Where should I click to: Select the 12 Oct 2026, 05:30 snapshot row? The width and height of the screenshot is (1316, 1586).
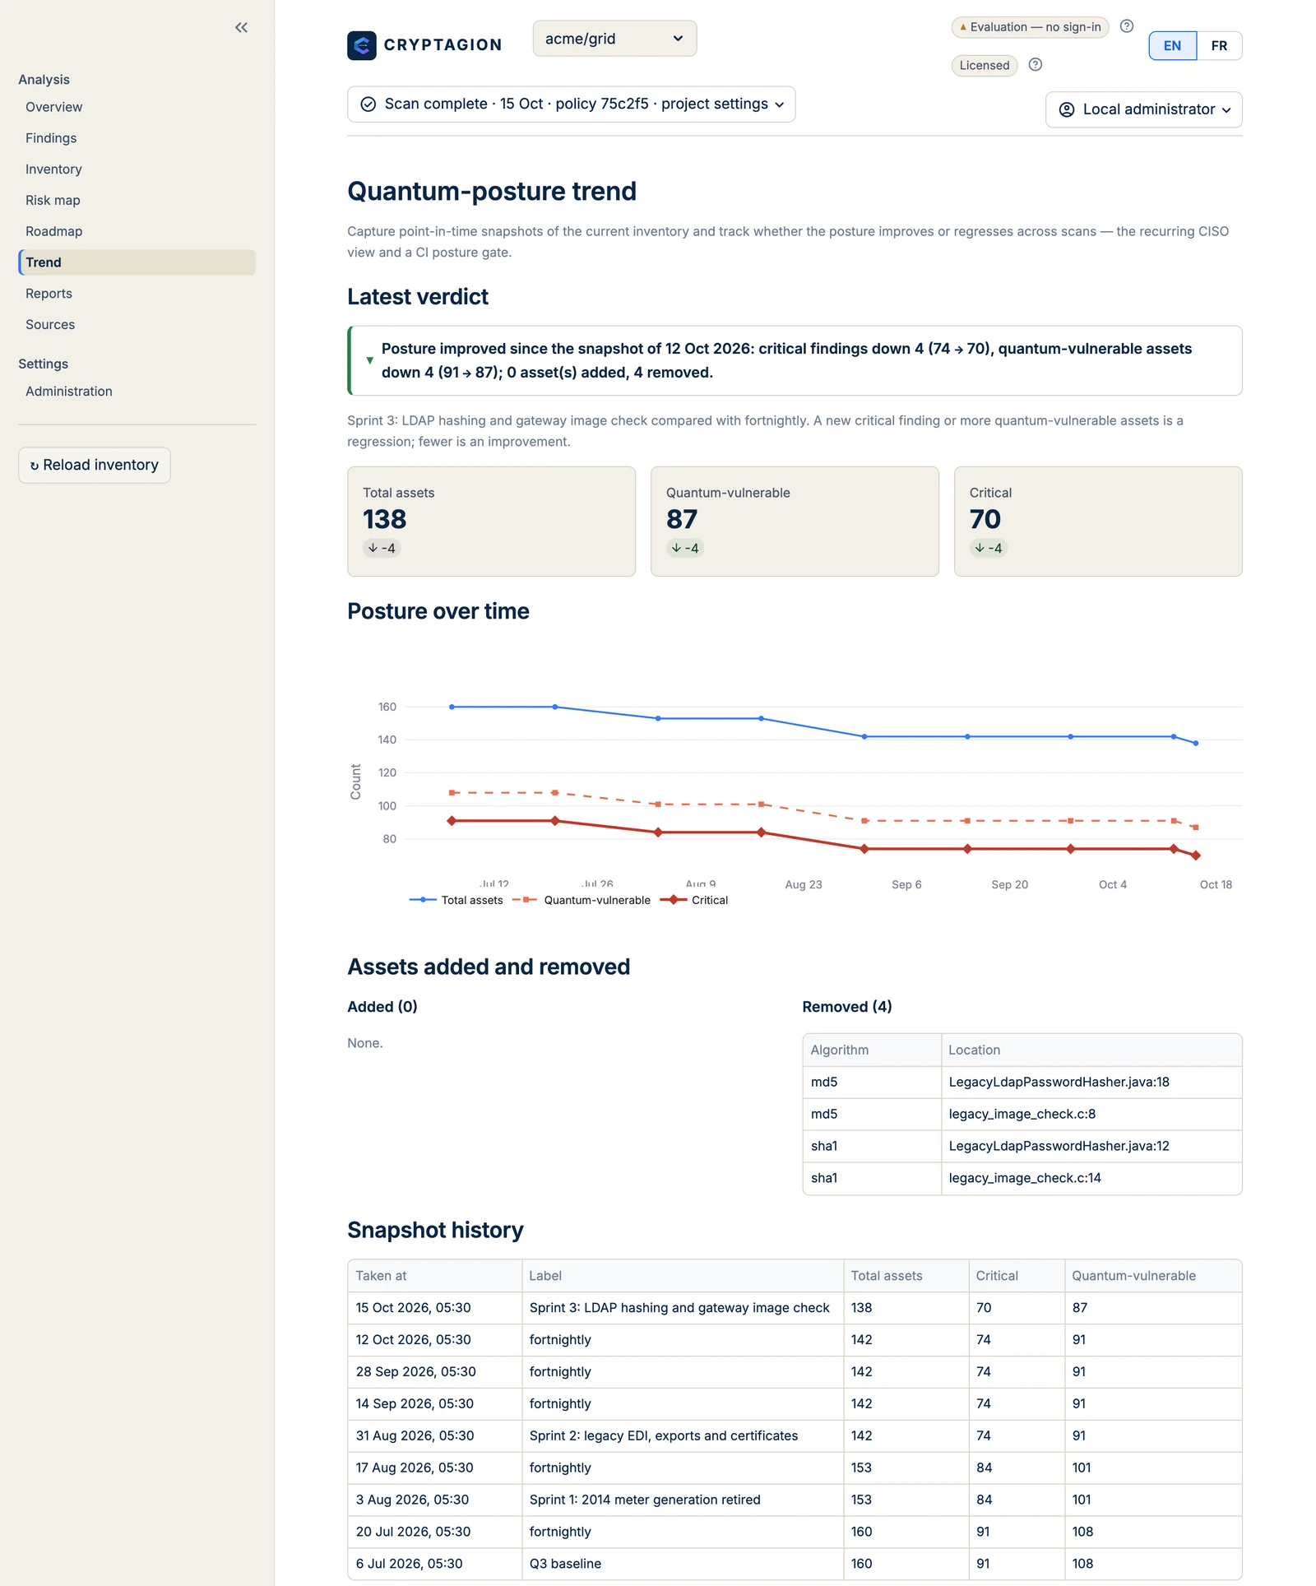(x=795, y=1340)
